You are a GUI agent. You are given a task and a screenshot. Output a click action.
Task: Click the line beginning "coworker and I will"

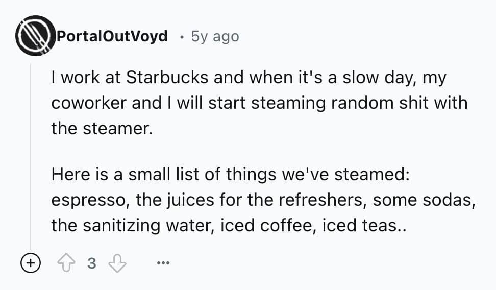pos(259,103)
